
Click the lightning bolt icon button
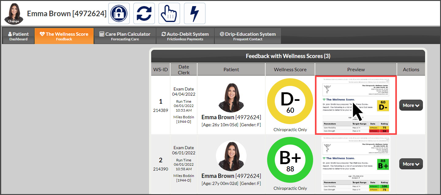click(195, 13)
